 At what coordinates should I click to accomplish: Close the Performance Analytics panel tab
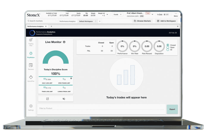[46, 26]
